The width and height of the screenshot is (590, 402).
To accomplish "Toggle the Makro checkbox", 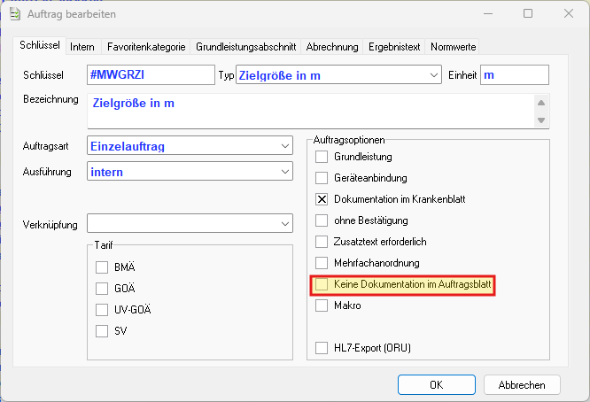I will [322, 305].
